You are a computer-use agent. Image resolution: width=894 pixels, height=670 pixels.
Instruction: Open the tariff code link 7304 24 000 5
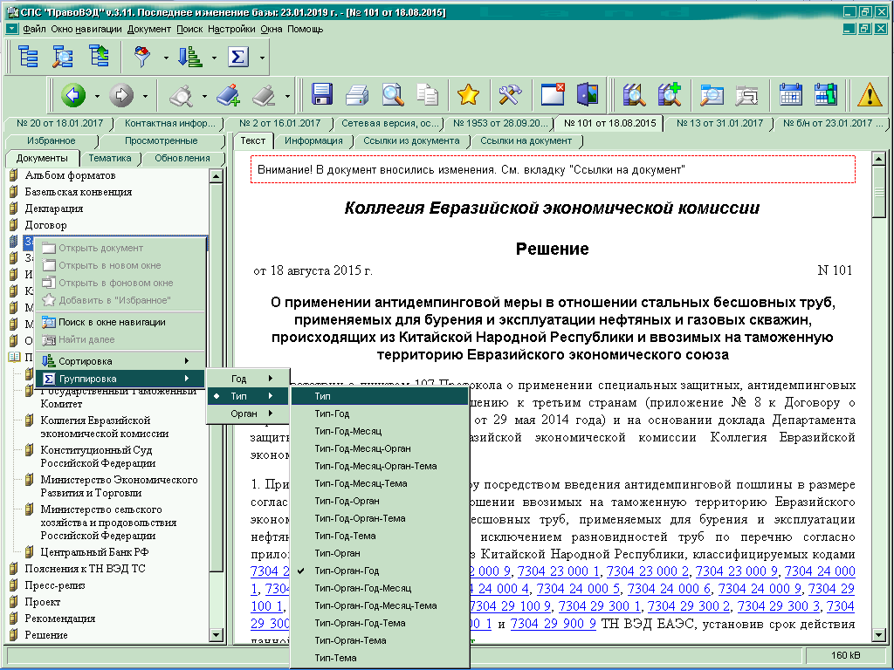pos(578,589)
